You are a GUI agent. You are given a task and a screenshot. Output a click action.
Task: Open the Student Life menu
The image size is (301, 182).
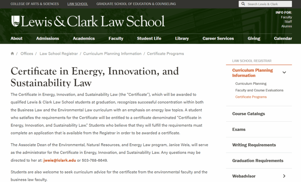(149, 38)
